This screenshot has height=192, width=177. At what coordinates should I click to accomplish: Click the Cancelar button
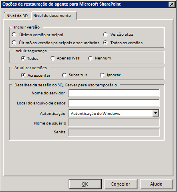[121, 184]
